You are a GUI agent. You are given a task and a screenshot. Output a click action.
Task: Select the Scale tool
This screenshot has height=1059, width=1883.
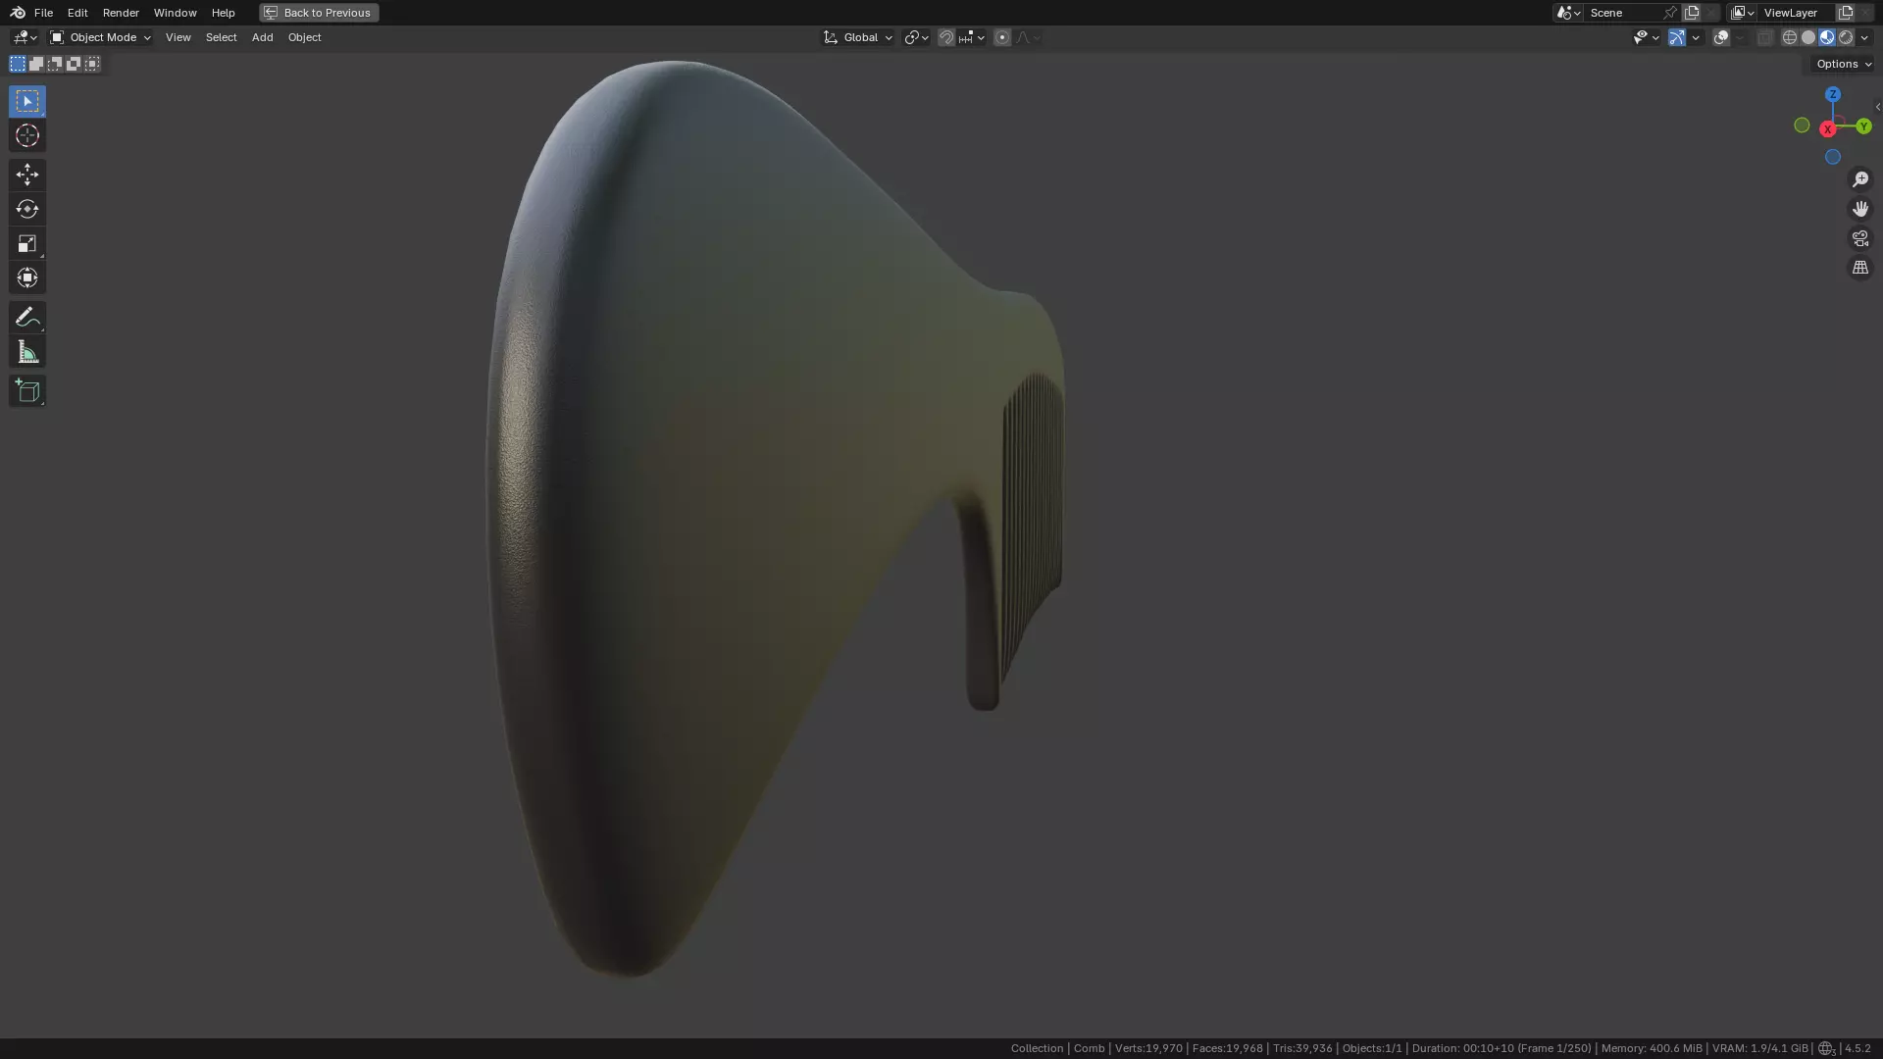26,243
